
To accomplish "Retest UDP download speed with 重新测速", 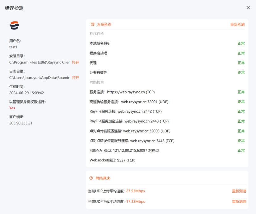I will 239,202.
